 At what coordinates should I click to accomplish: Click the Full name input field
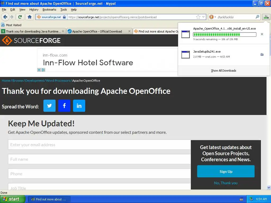tap(100, 159)
